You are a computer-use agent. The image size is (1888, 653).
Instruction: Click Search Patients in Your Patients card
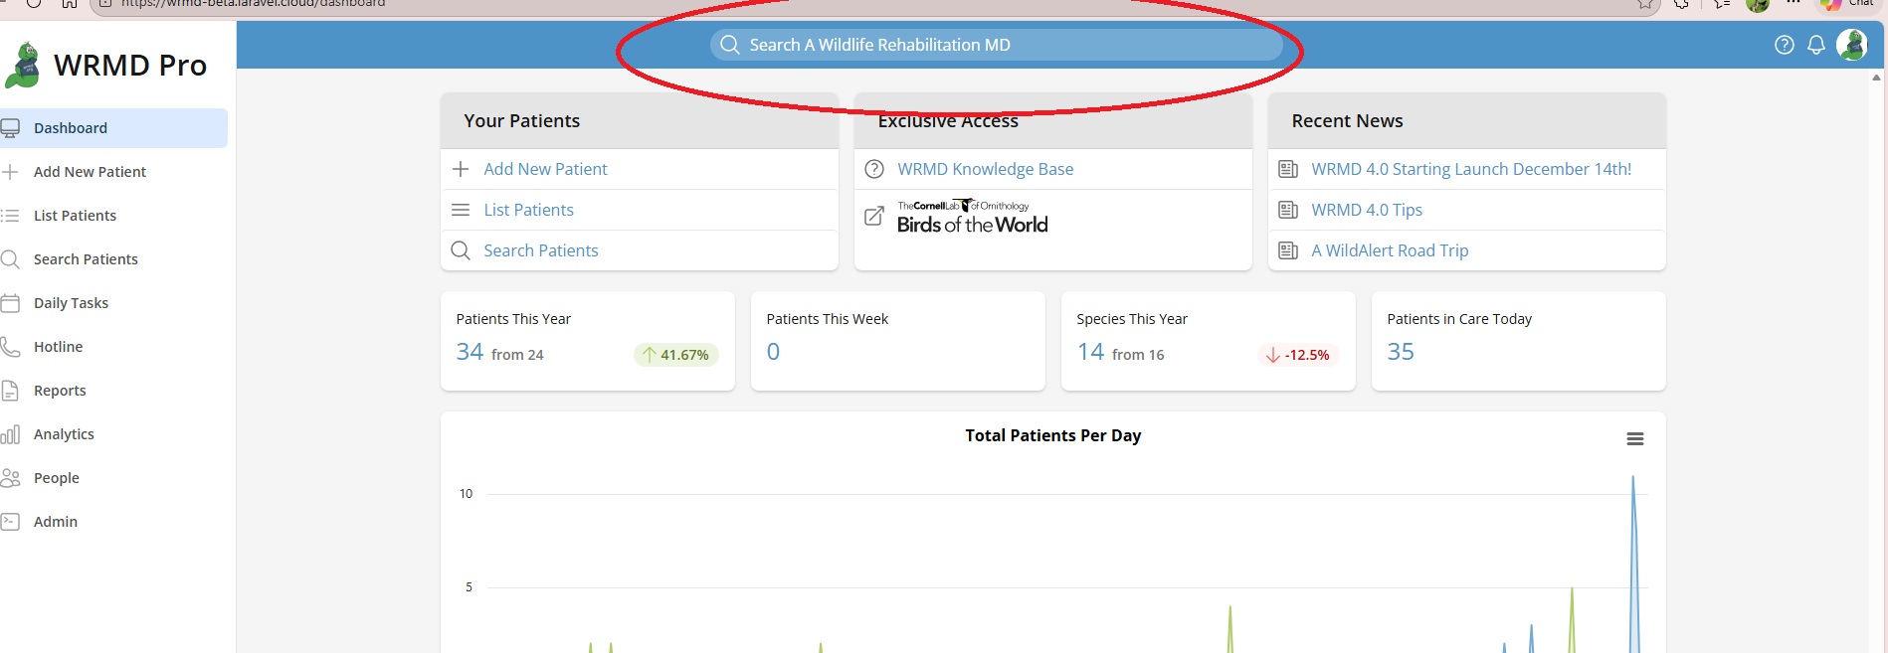coord(540,250)
